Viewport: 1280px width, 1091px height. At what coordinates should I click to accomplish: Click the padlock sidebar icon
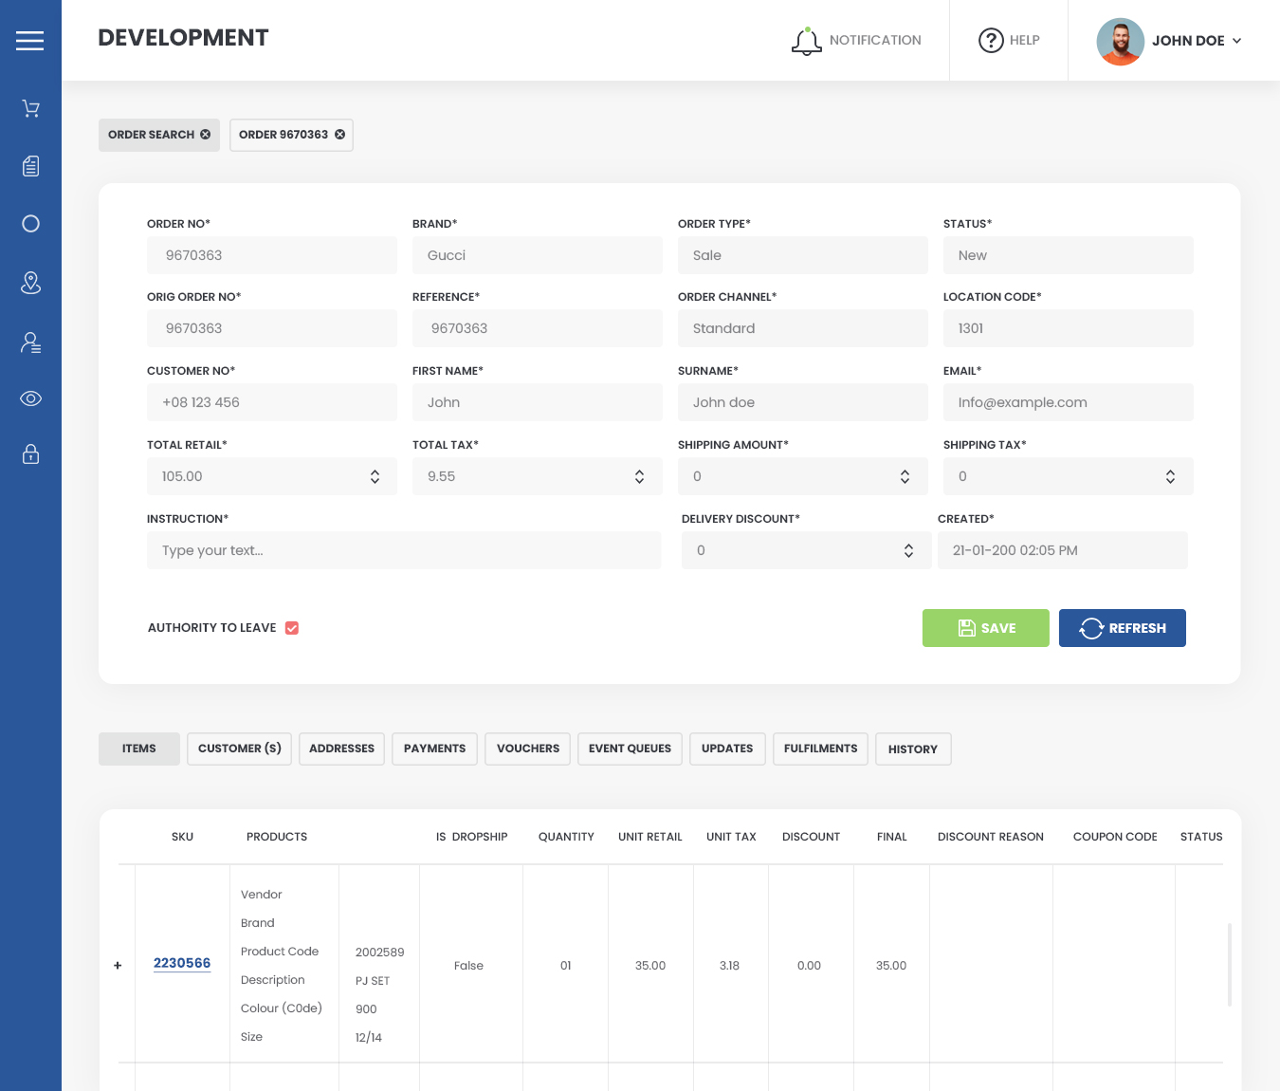coord(30,454)
